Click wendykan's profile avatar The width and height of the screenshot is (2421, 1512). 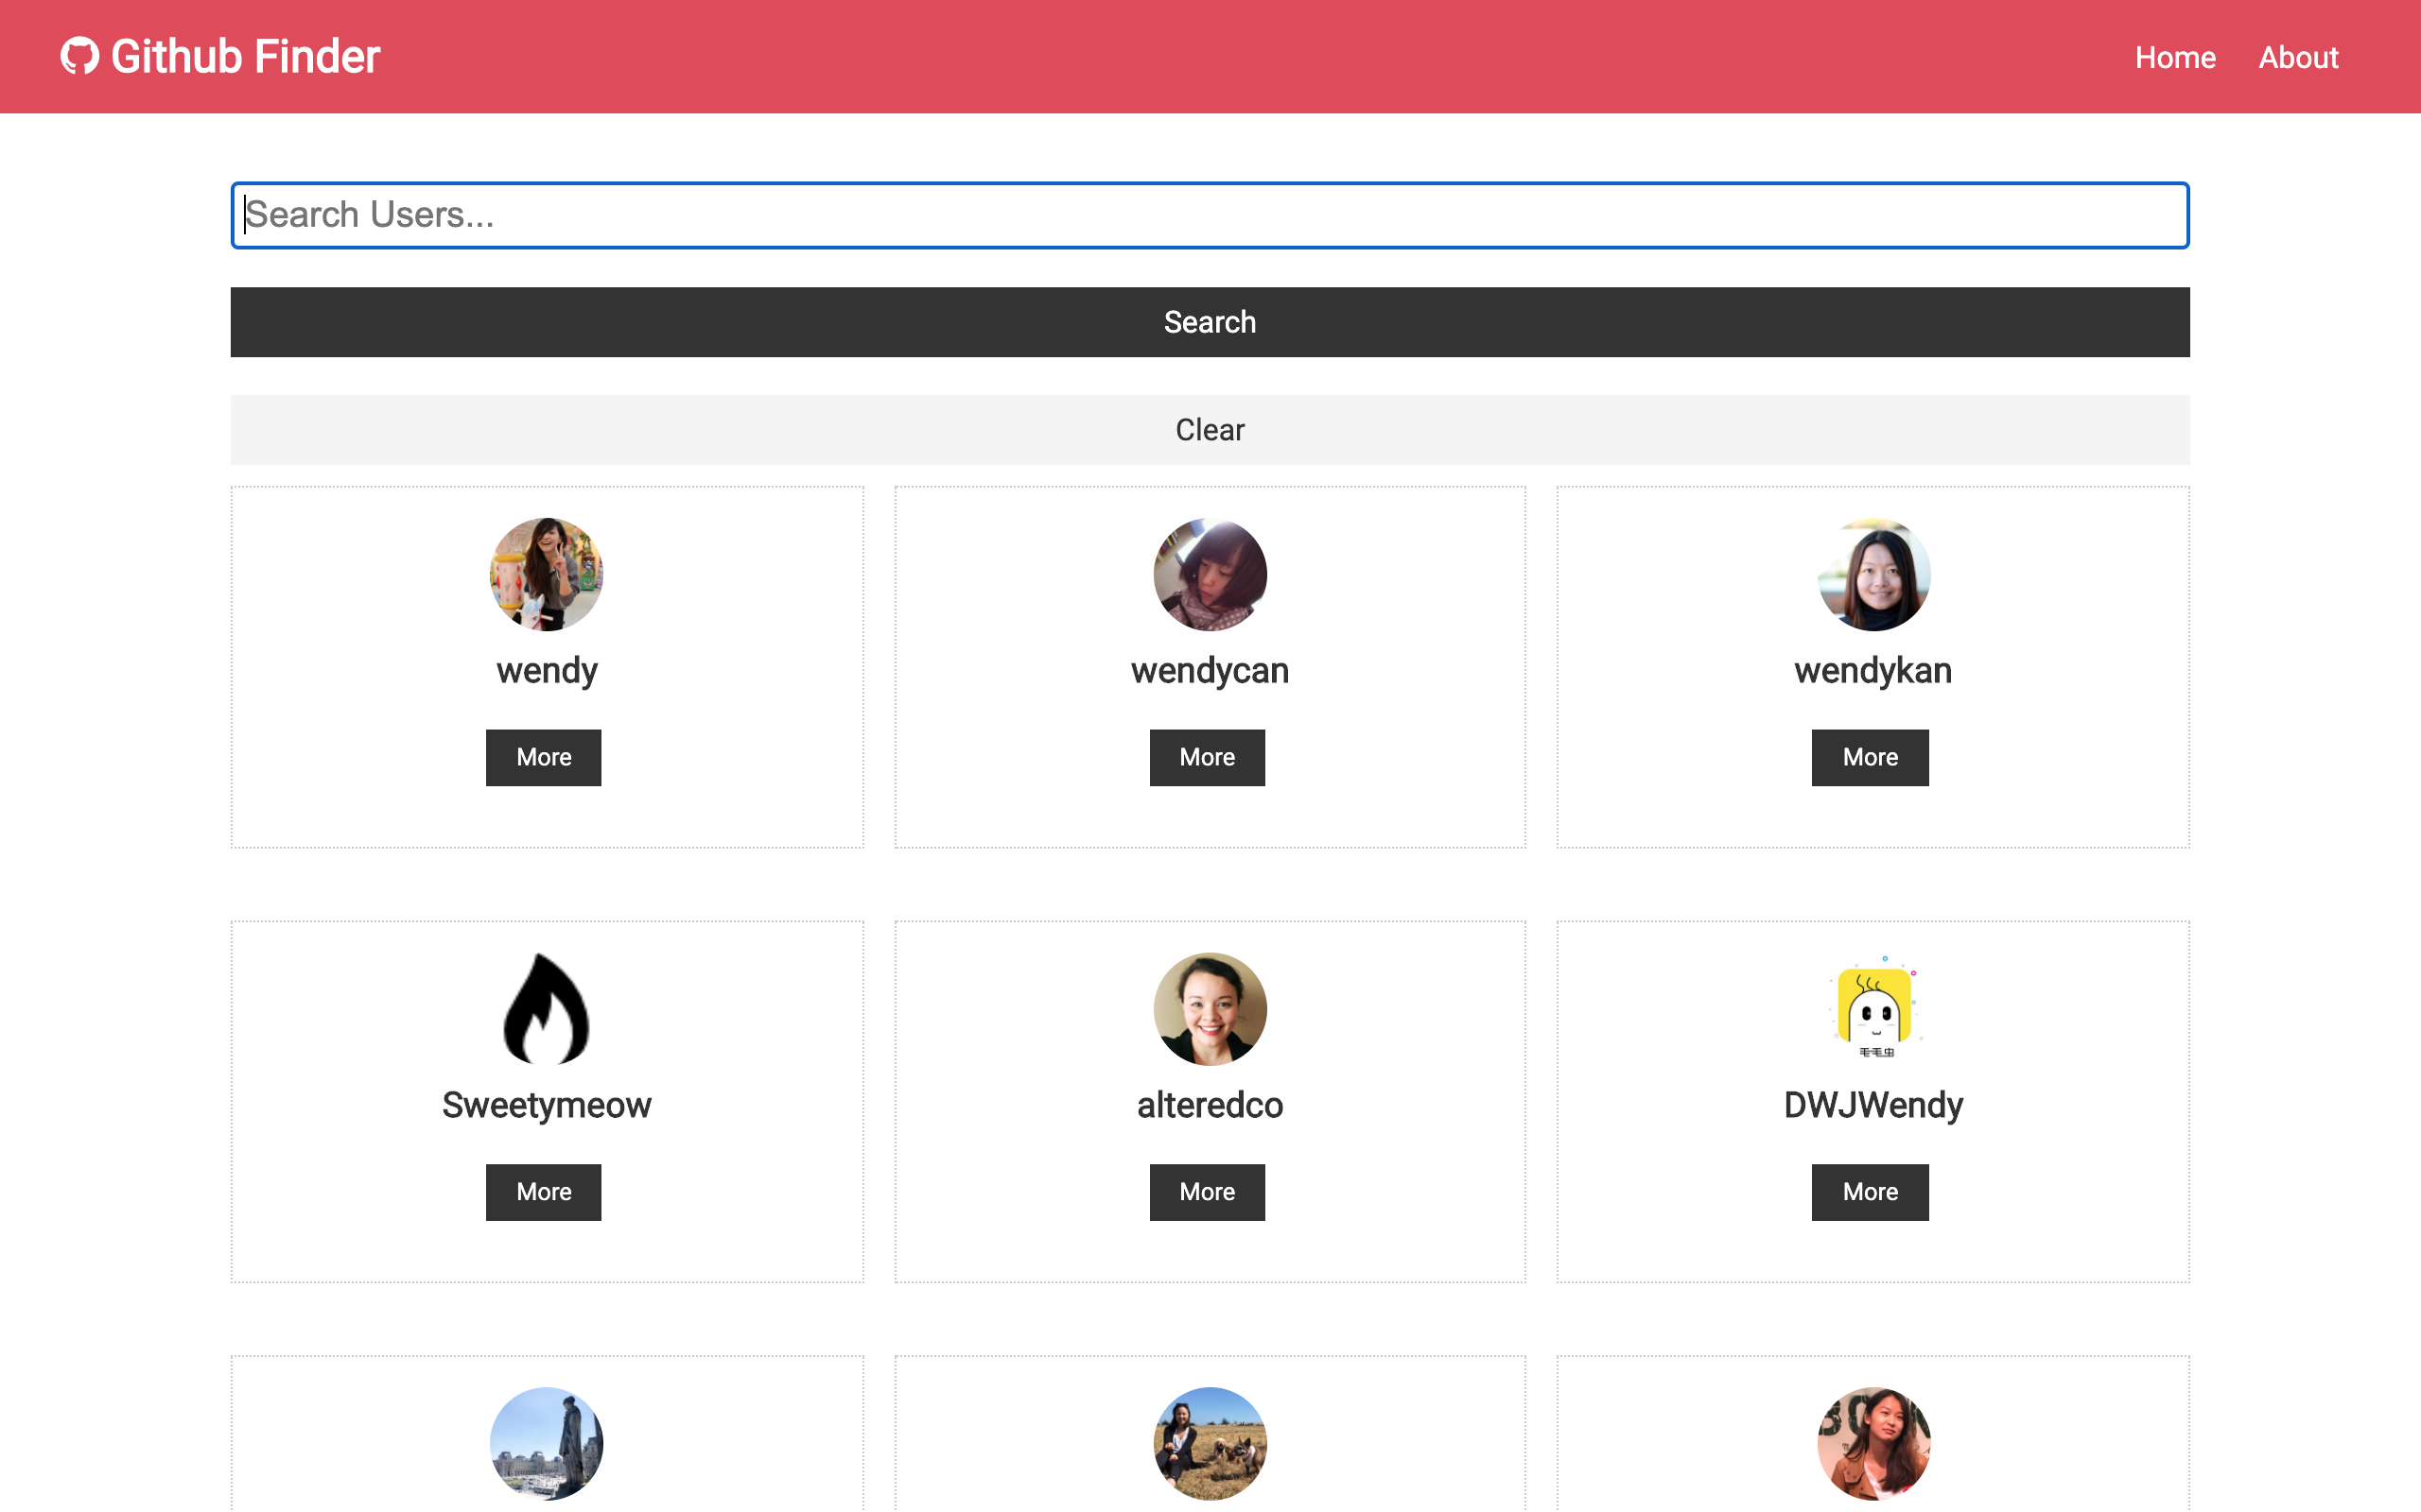pyautogui.click(x=1872, y=574)
